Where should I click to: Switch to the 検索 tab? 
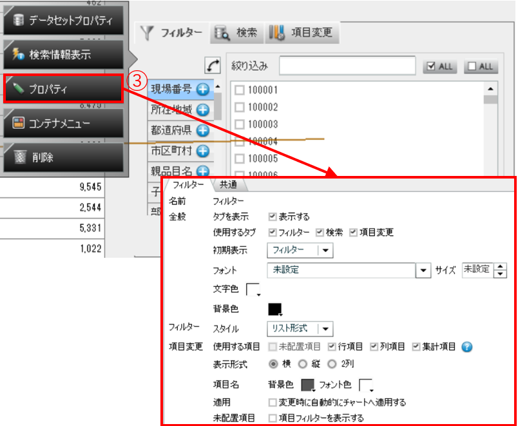[237, 33]
